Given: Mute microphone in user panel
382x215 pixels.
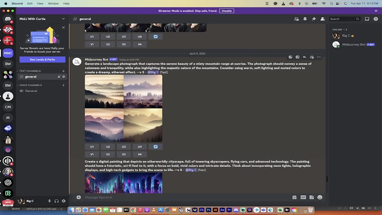Looking at the screenshot, I should coord(50,201).
